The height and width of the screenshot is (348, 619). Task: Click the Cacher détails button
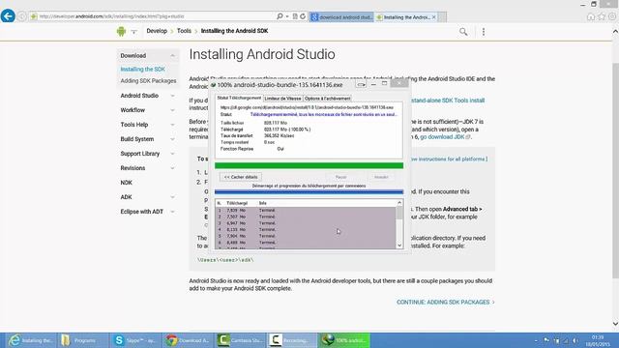coord(241,177)
